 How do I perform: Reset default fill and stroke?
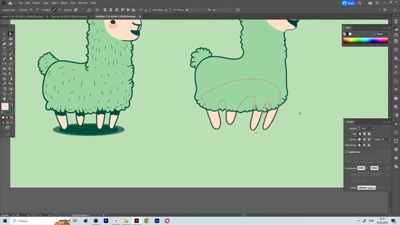tap(2, 112)
